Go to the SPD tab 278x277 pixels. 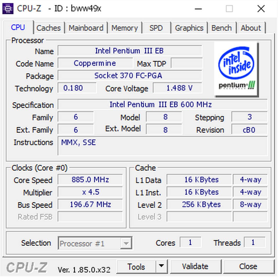[156, 28]
